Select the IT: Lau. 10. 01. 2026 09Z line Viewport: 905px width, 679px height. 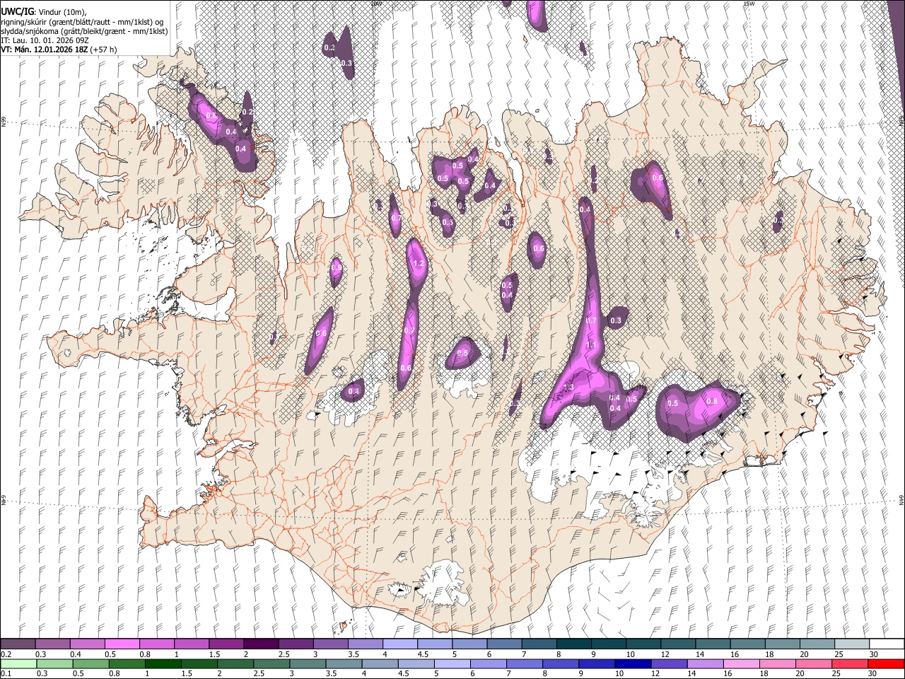click(x=45, y=40)
